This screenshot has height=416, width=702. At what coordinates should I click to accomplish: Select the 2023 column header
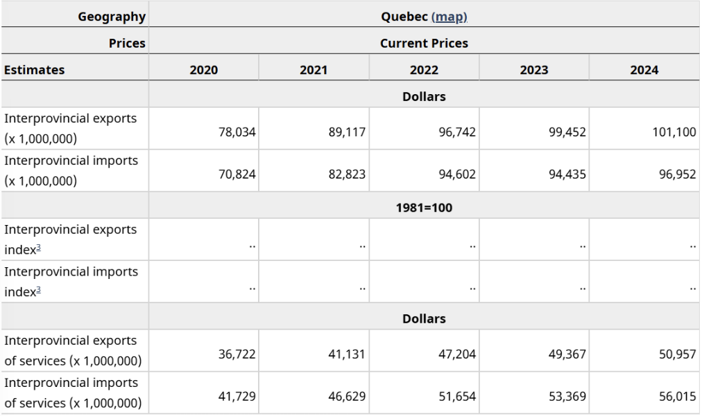[534, 70]
